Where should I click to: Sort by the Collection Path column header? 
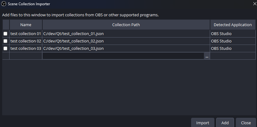[126, 25]
